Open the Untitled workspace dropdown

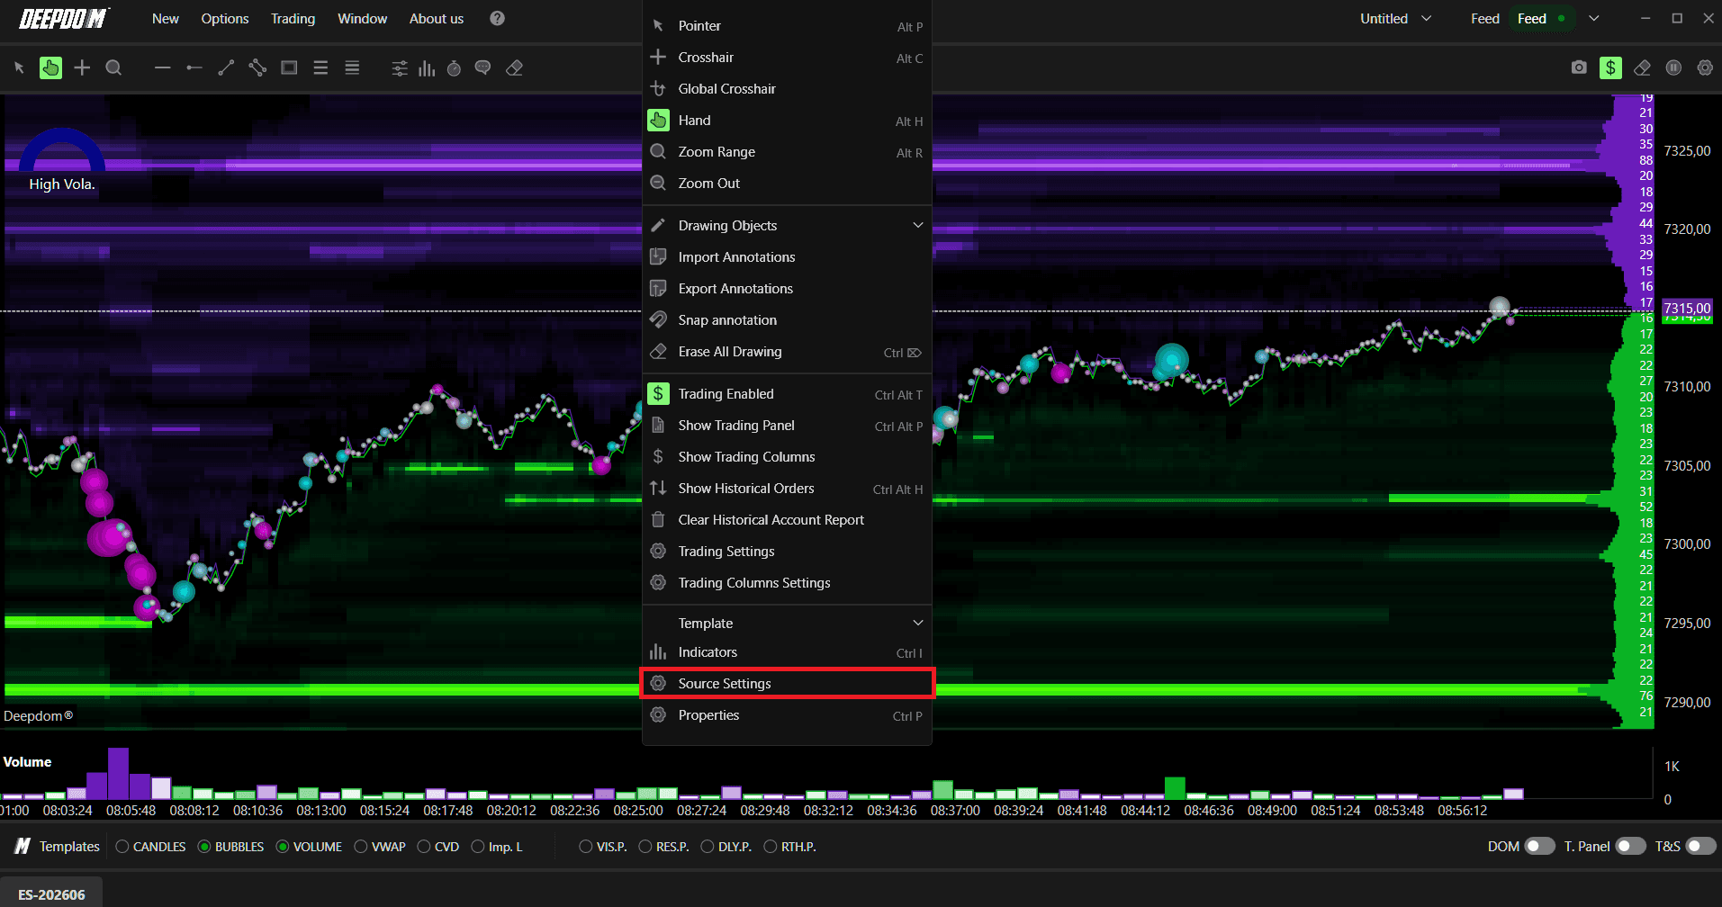click(x=1395, y=18)
